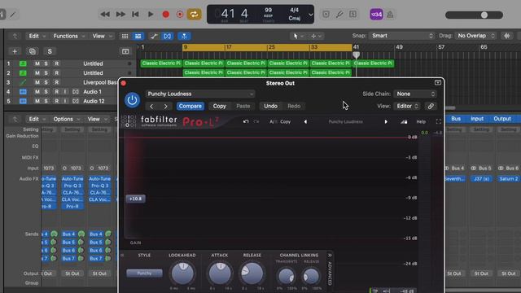Click the Compare button
This screenshot has width=521, height=293.
coord(190,107)
